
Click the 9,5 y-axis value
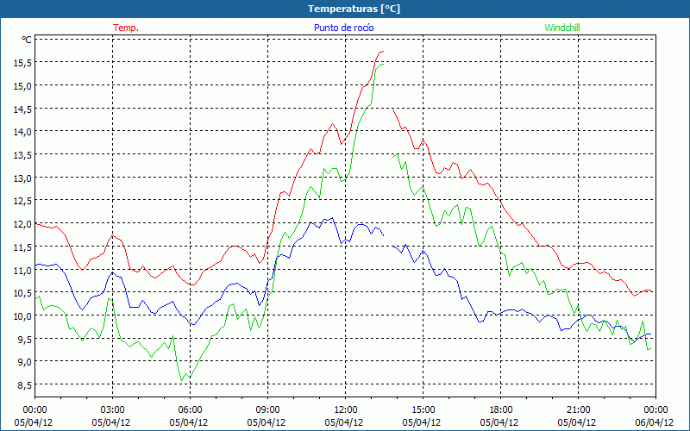(24, 339)
